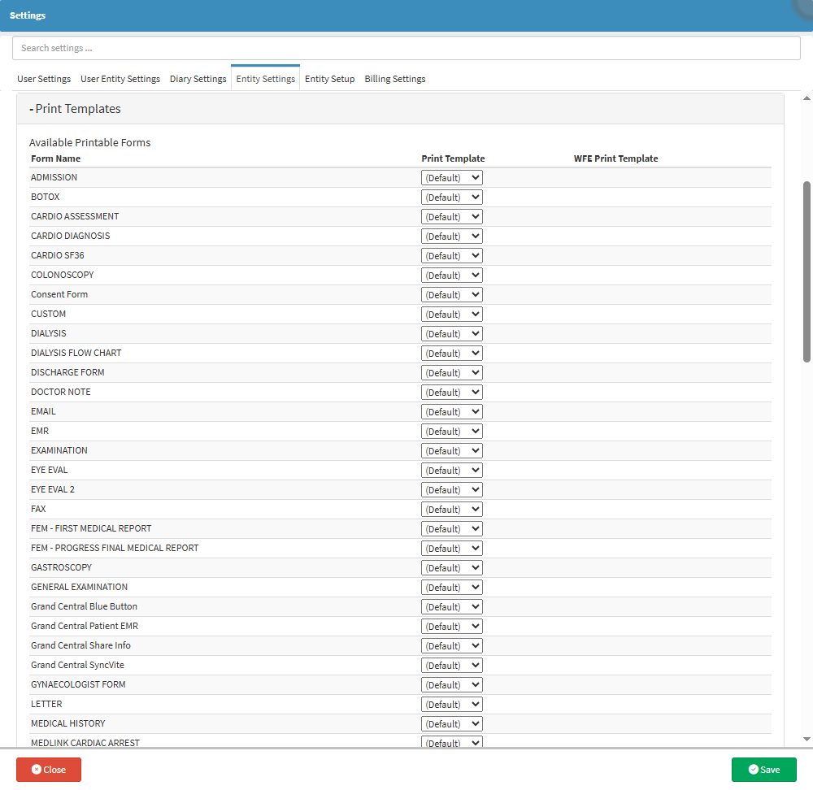Open the User Entity Settings tab
The image size is (813, 790).
point(120,79)
